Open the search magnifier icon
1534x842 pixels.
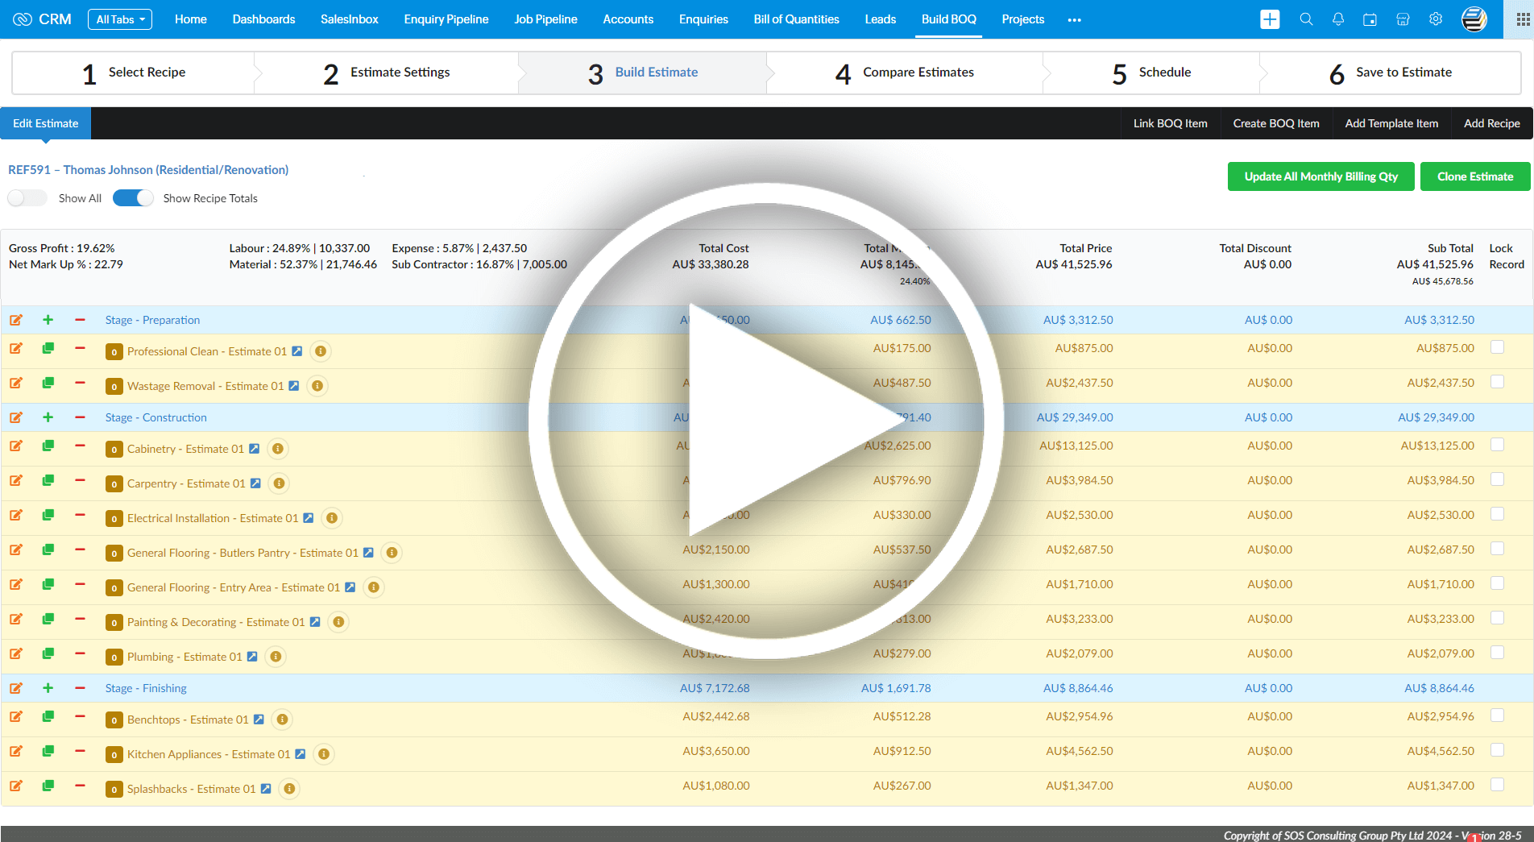coord(1306,19)
